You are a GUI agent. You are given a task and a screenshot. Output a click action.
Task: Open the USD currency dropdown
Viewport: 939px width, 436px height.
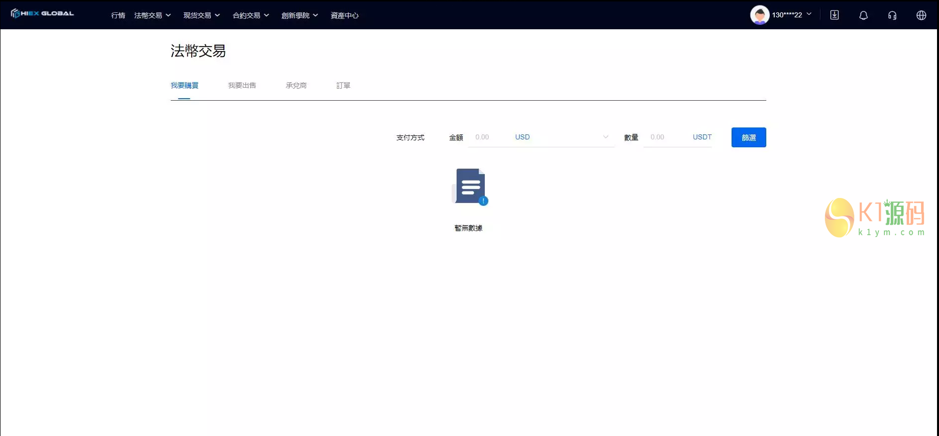(562, 137)
